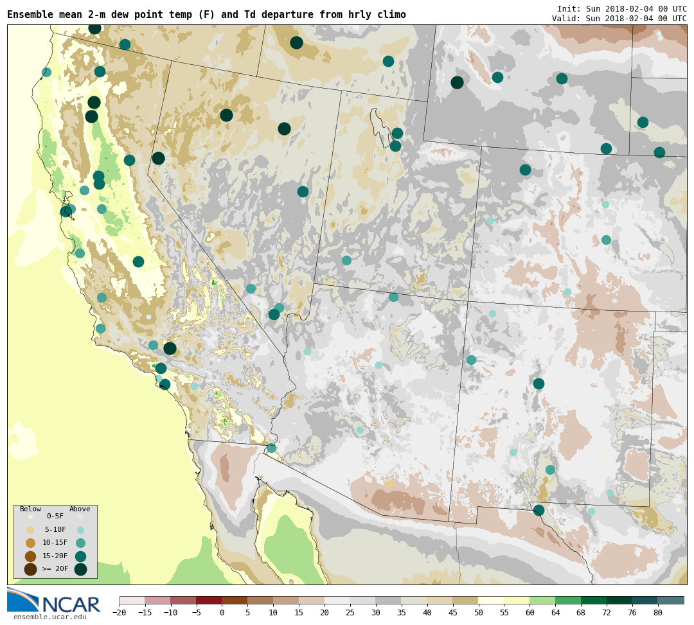
Task: Select the brown 15-20F Below legend circle
Action: 30,556
